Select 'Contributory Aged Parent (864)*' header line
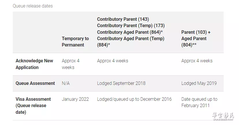 coord(130,32)
